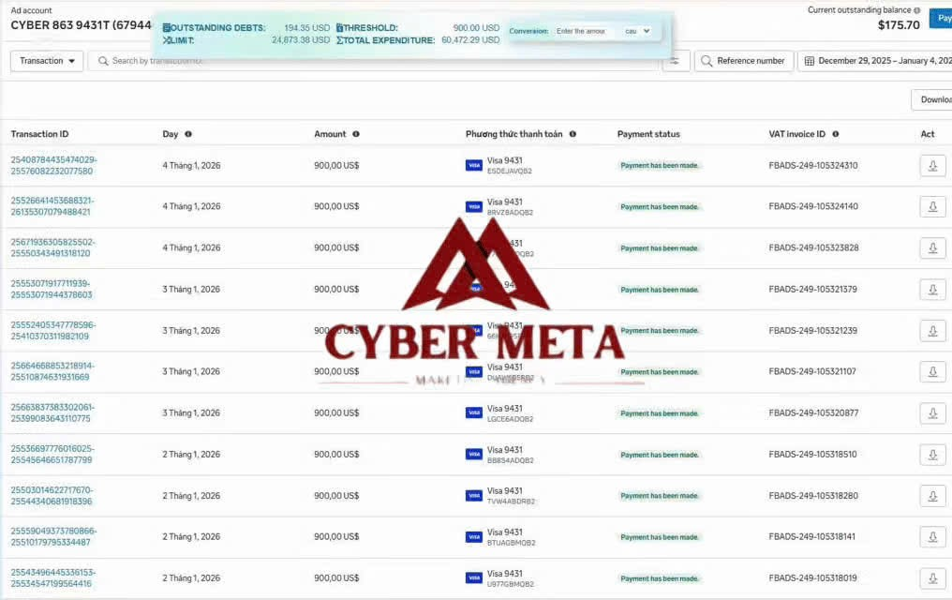Viewport: 952px width, 600px height.
Task: Open transaction 25536697776016025
Action: [52, 455]
